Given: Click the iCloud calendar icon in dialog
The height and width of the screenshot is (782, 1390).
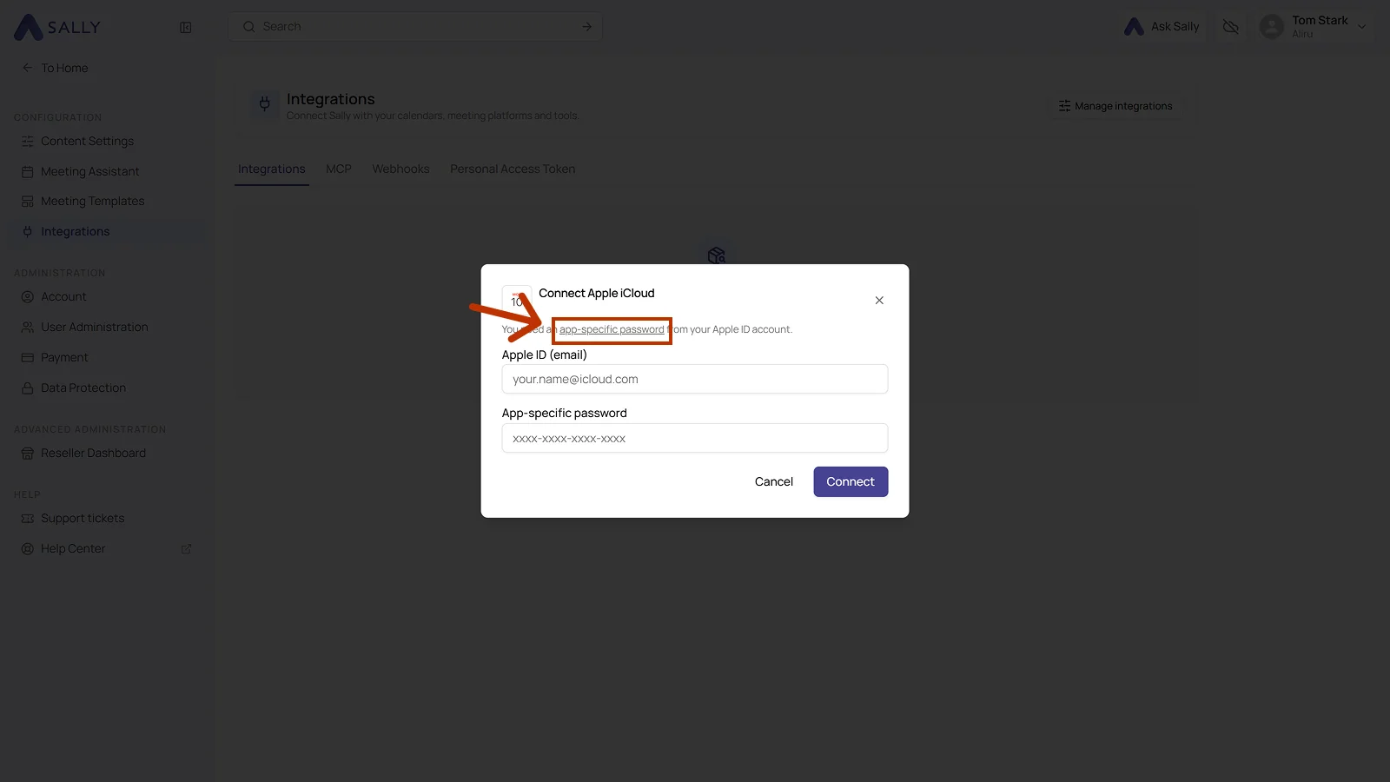Looking at the screenshot, I should pyautogui.click(x=517, y=300).
